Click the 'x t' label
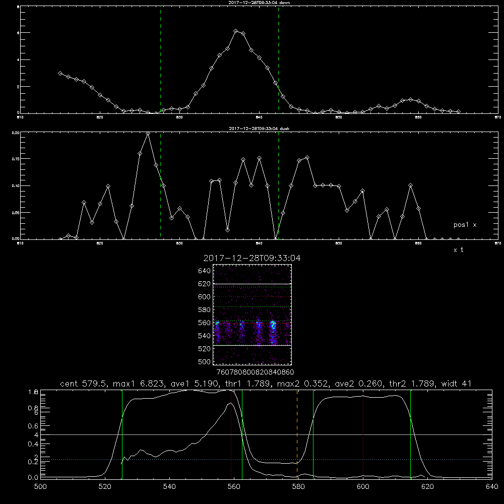The height and width of the screenshot is (504, 504). coord(458,250)
